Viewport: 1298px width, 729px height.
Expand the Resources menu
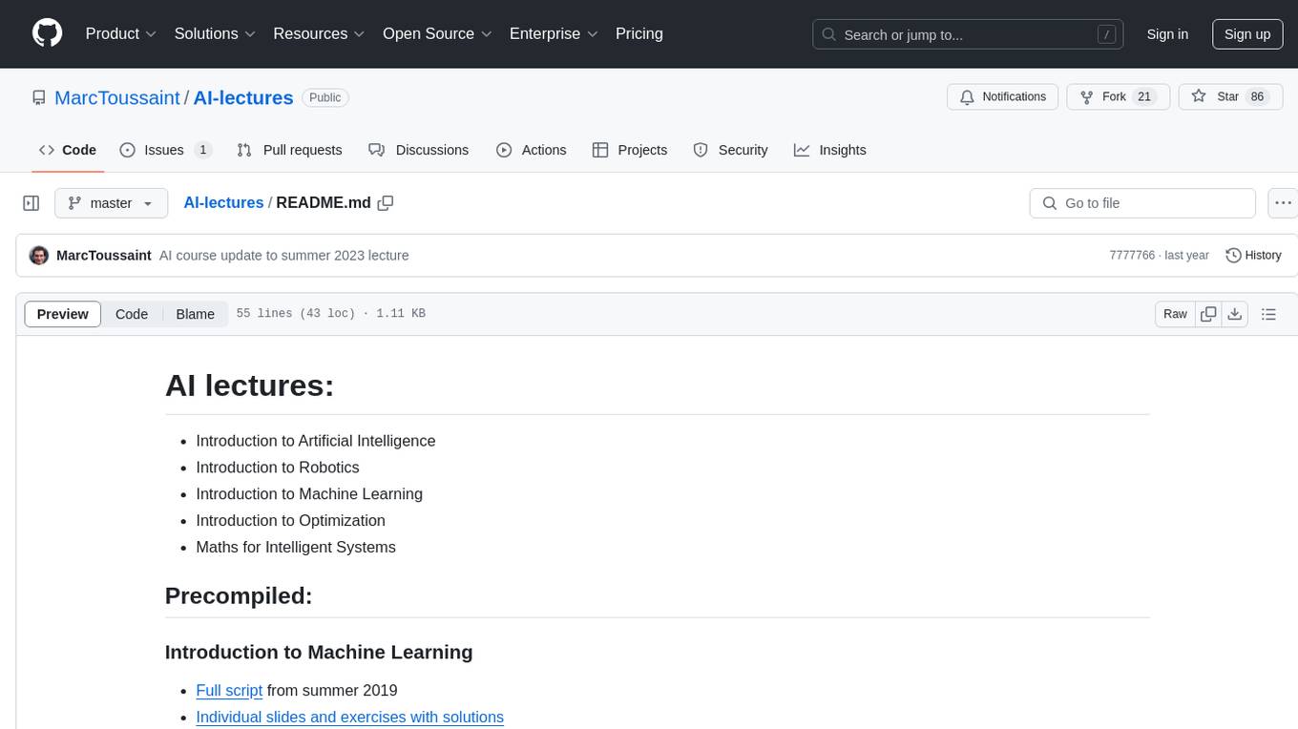click(320, 33)
